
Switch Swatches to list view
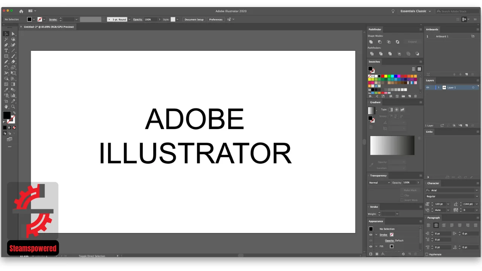coord(413,69)
